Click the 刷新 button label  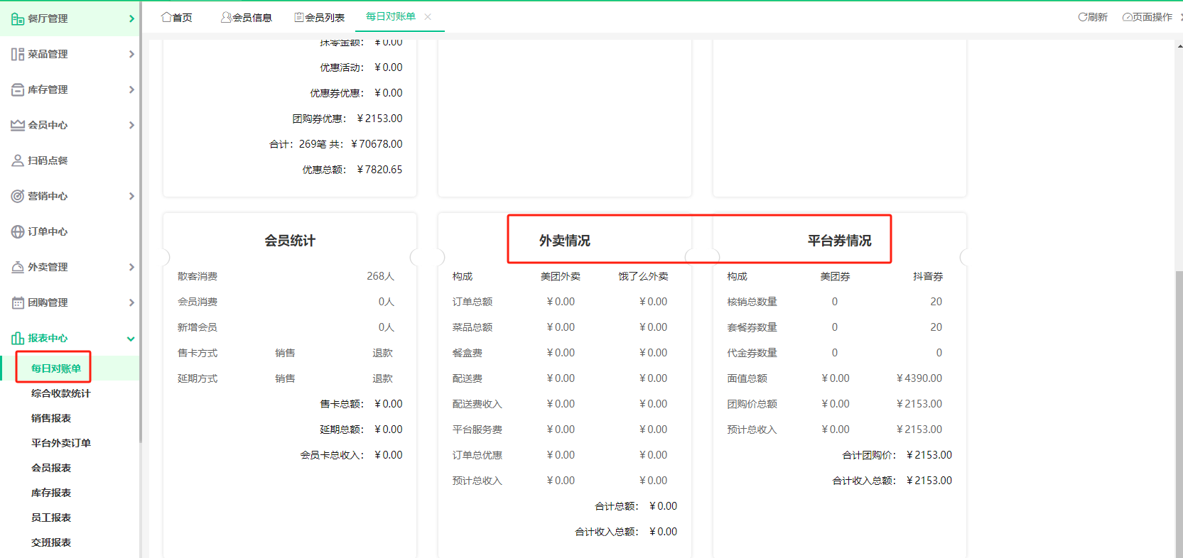pyautogui.click(x=1098, y=17)
